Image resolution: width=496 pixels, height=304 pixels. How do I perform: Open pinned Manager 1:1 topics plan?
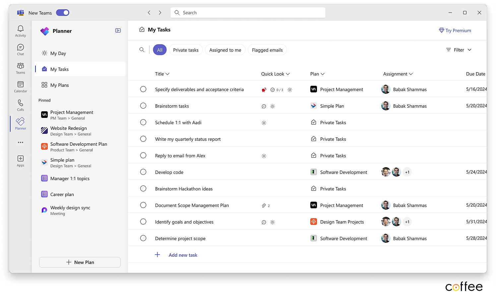80,178
